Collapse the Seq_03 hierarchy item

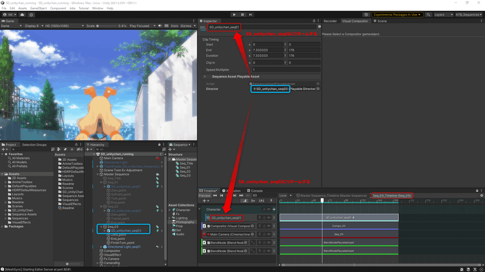click(101, 227)
